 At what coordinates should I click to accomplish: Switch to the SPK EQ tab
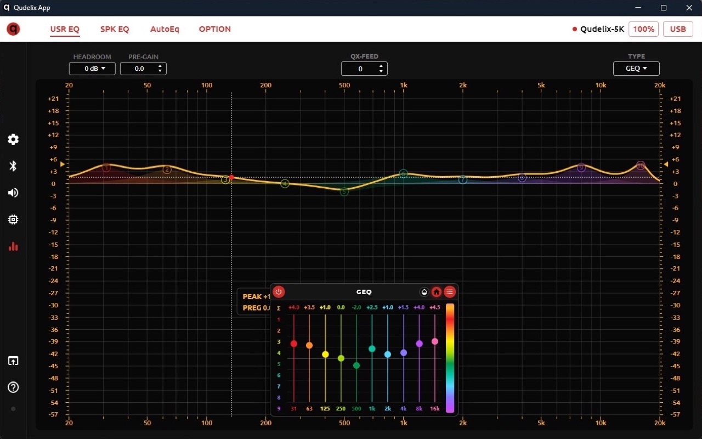(x=115, y=29)
